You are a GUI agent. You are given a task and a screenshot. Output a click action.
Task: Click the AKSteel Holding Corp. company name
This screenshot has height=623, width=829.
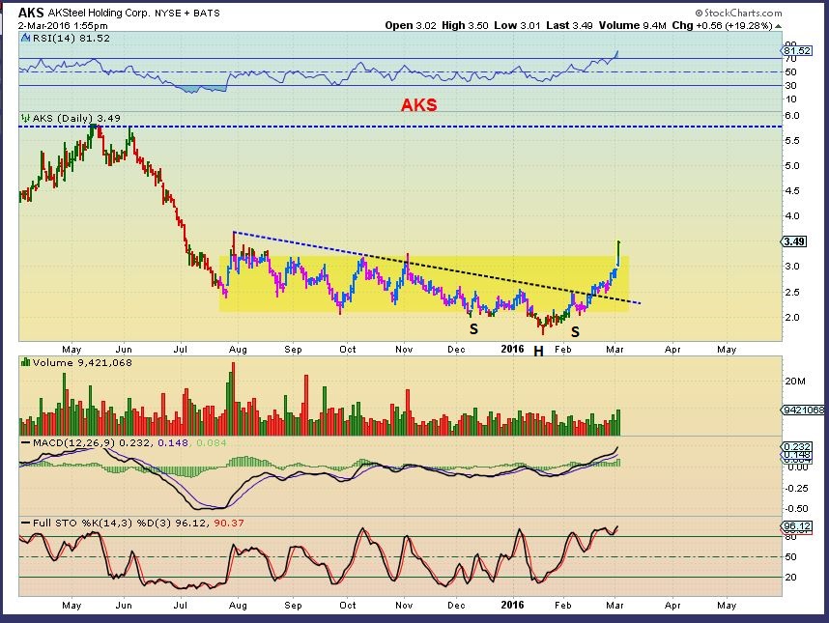99,13
